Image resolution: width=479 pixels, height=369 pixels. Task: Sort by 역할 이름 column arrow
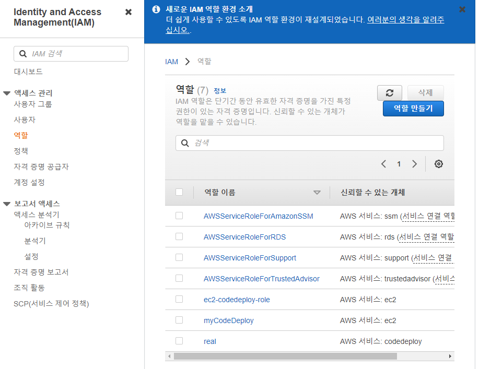(x=317, y=193)
